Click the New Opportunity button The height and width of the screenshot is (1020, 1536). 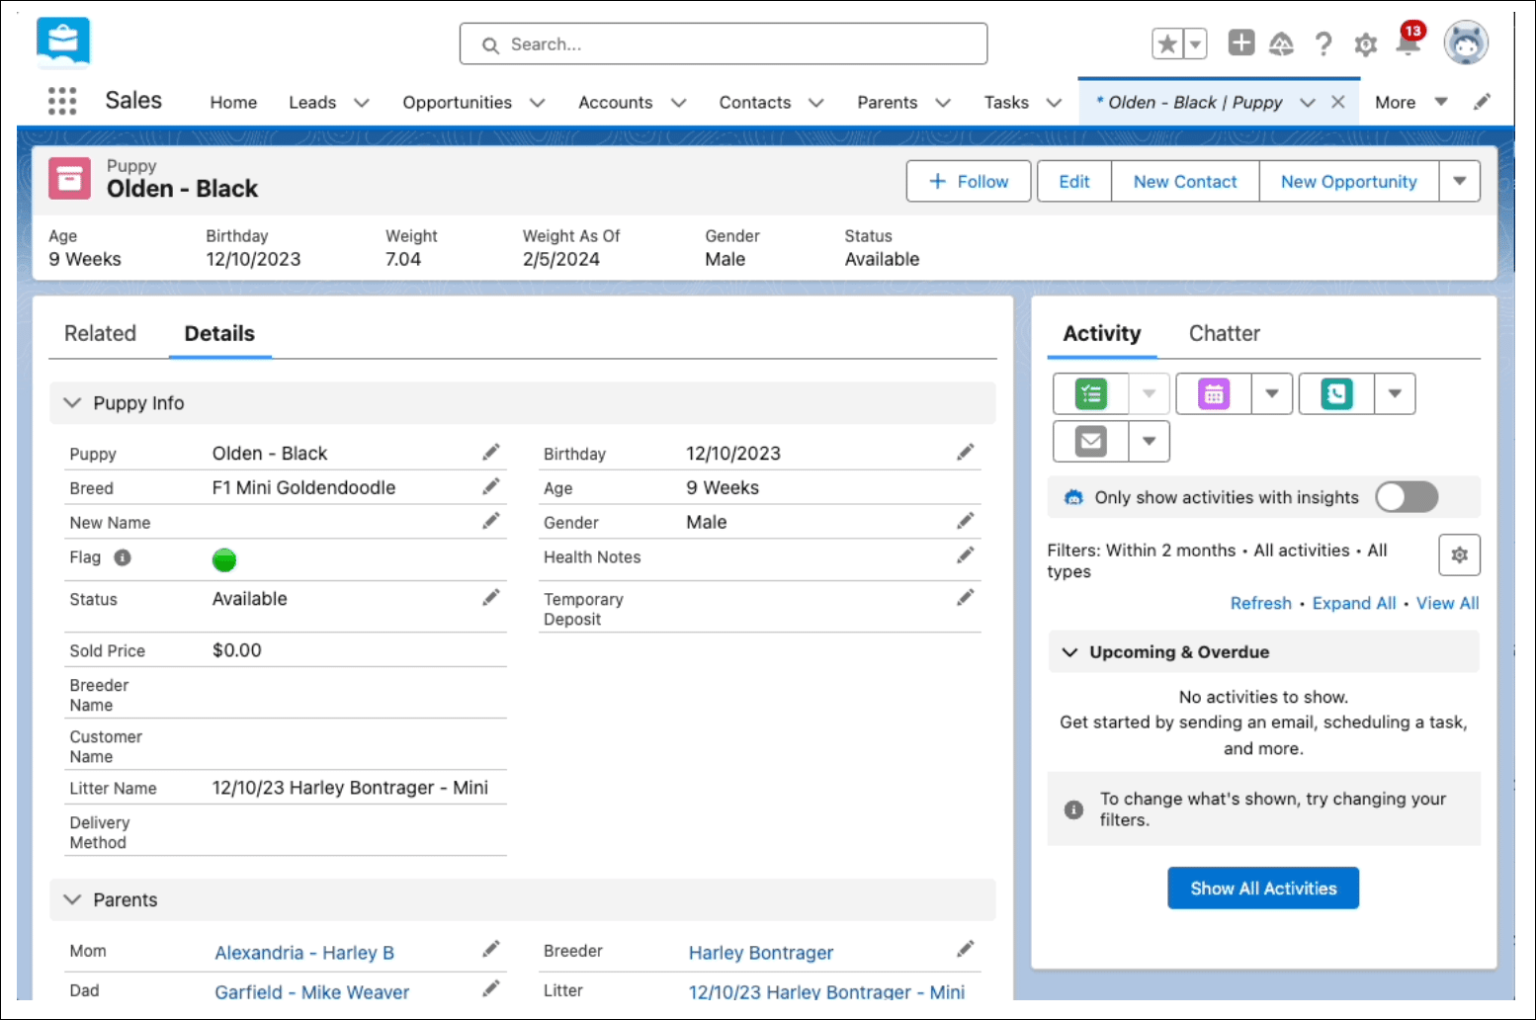click(x=1348, y=181)
